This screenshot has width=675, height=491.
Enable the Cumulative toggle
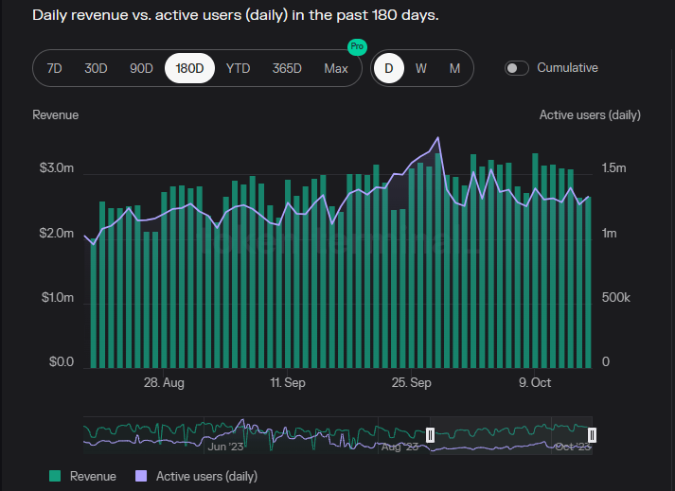tap(517, 68)
